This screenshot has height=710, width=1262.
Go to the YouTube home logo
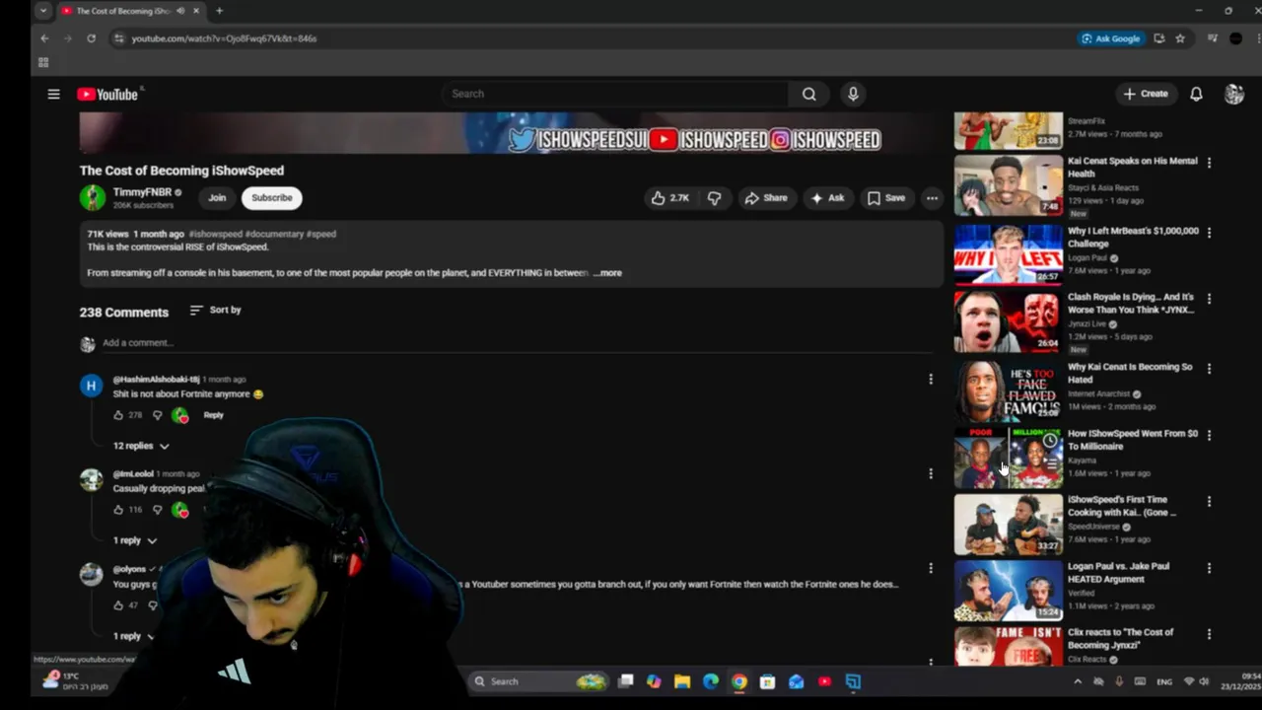tap(108, 94)
